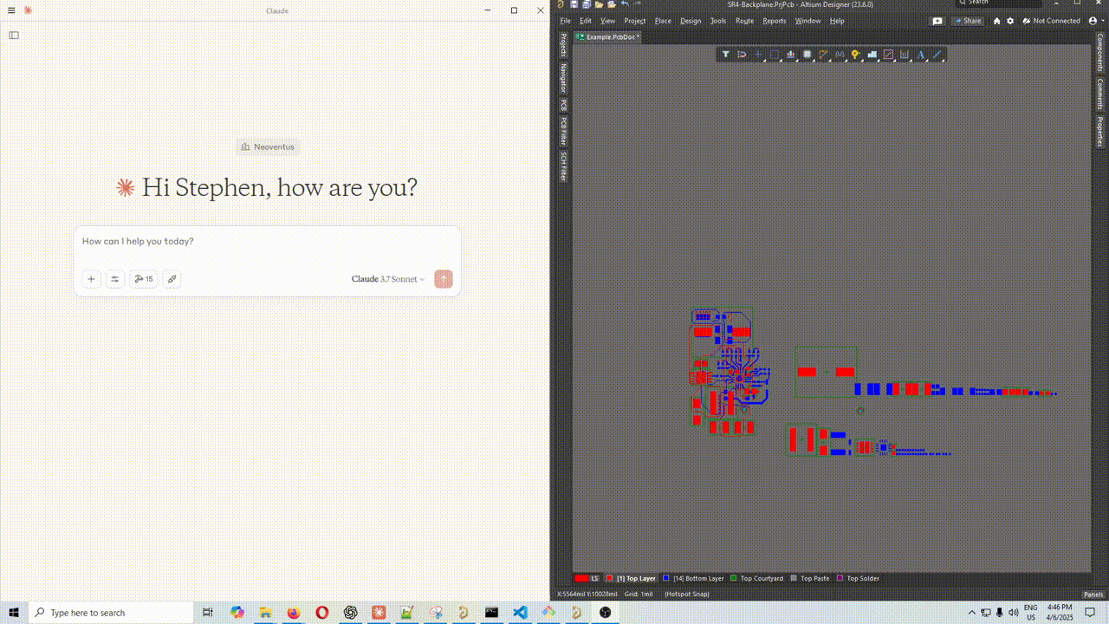Image resolution: width=1109 pixels, height=624 pixels.
Task: Open Claude 3.7 Sonnet model dropdown
Action: [388, 279]
